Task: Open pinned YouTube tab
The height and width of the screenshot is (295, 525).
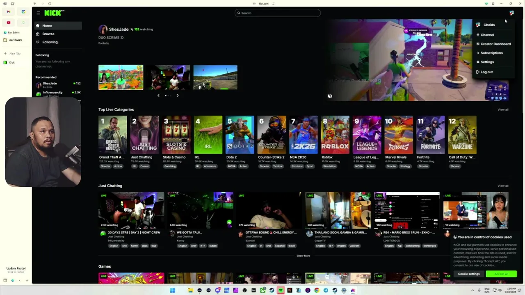Action: coord(8,23)
